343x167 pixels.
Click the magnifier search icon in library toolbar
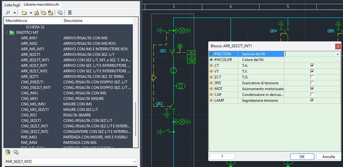coord(8,13)
